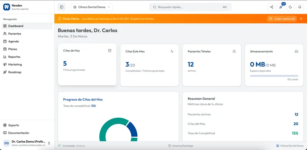The width and height of the screenshot is (307, 150).
Task: Open the share icon in top bar
Action: [272, 7]
